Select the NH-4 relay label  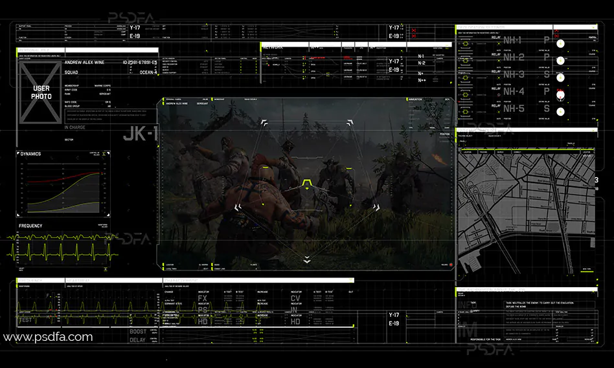[514, 91]
